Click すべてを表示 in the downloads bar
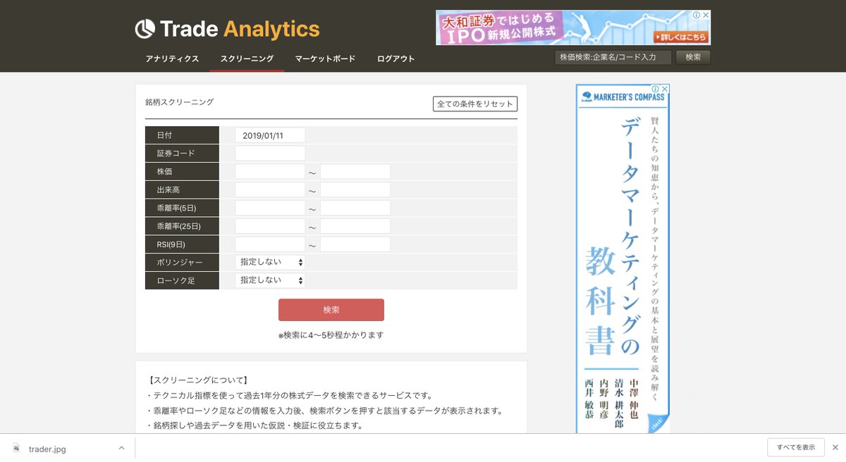The width and height of the screenshot is (846, 462). (795, 447)
